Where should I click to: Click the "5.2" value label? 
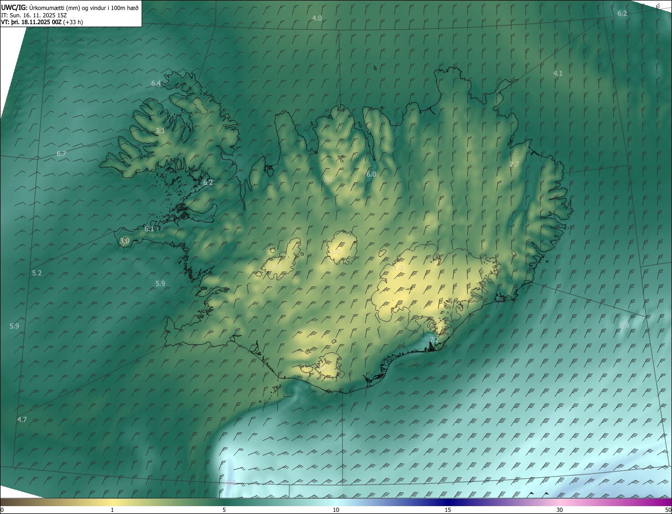37,273
